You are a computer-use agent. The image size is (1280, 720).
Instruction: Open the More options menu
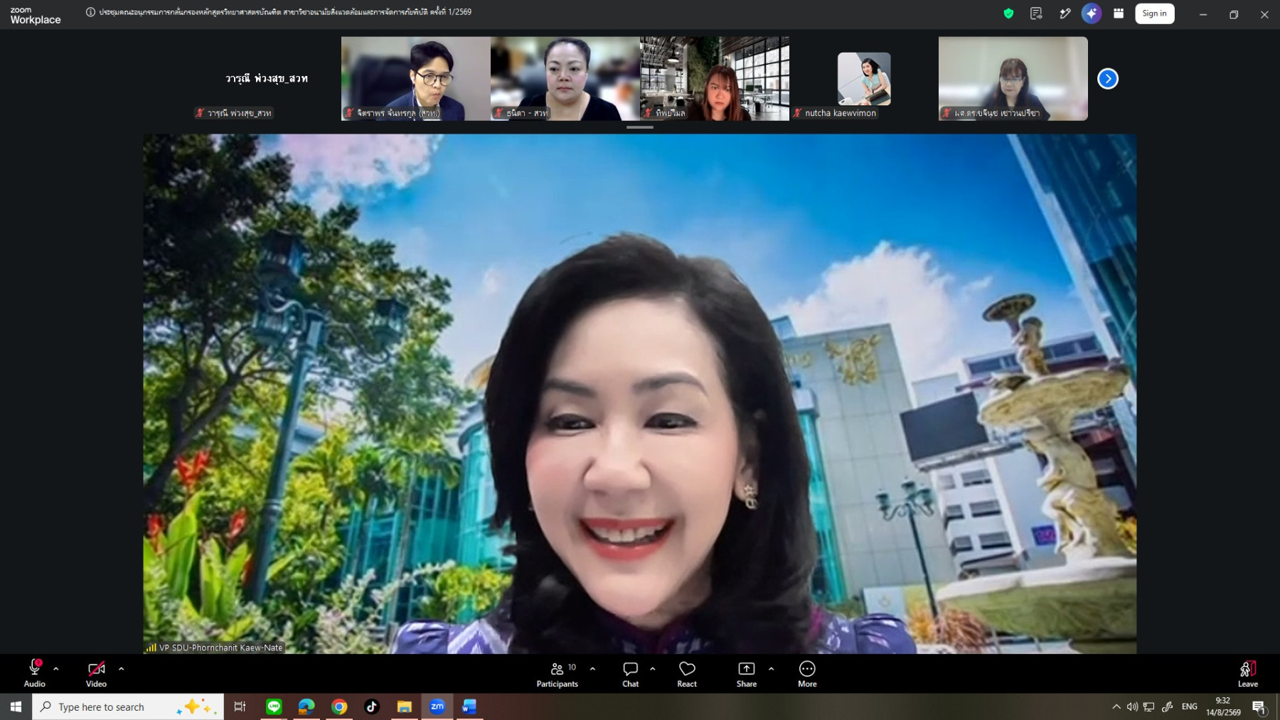coord(807,673)
